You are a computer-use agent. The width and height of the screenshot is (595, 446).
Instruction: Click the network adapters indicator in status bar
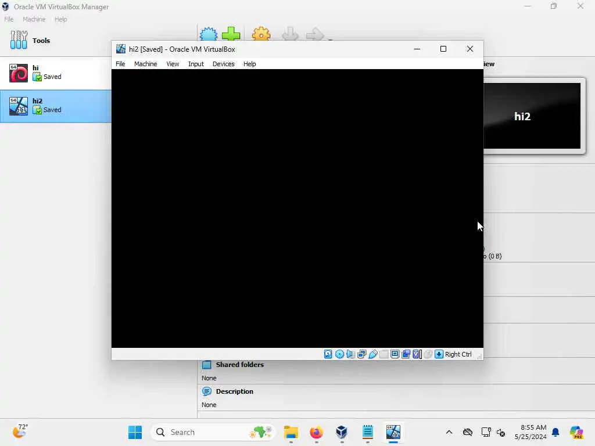click(361, 354)
